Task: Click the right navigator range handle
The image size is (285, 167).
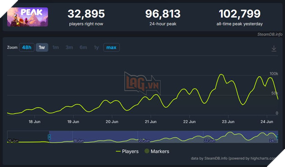Action: (277, 137)
